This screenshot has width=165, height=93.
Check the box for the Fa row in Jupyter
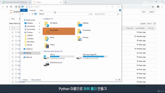point(13,57)
